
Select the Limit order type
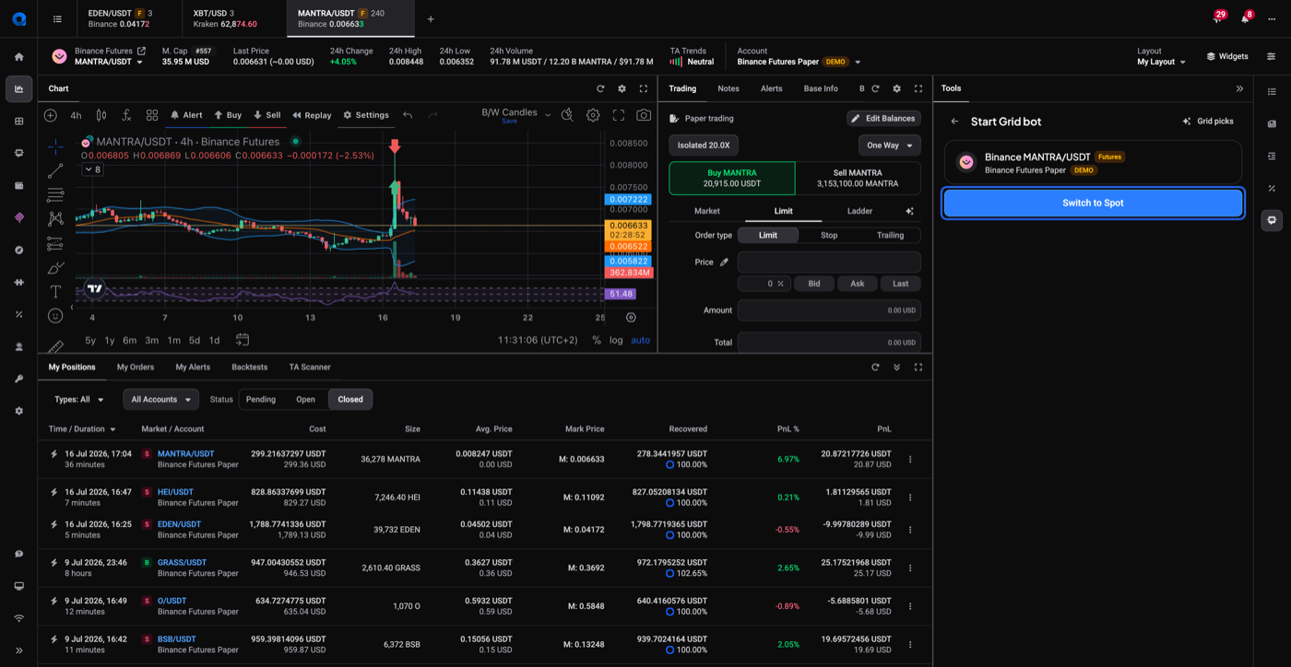(768, 235)
